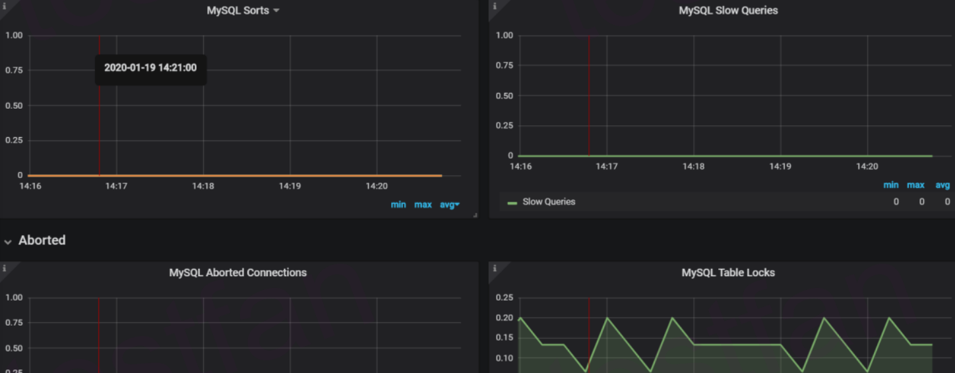Toggle the Slow Queries legend series
Image resolution: width=955 pixels, height=373 pixels.
point(549,202)
